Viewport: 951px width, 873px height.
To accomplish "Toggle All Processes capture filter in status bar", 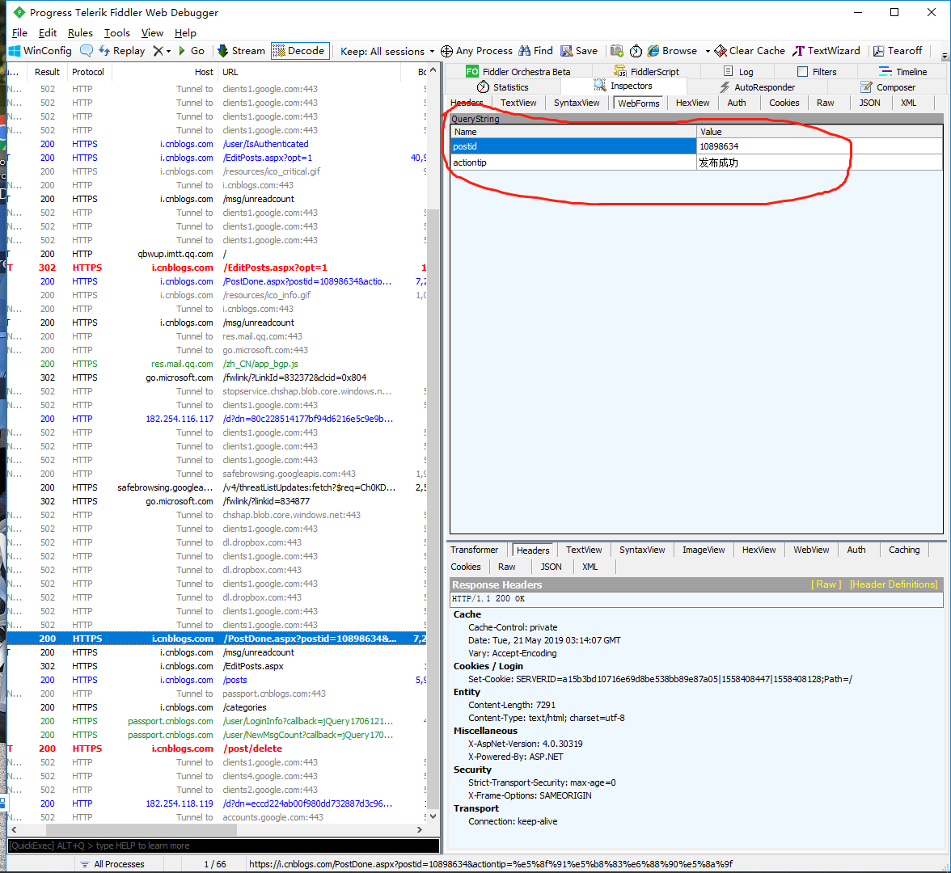I will (x=112, y=864).
